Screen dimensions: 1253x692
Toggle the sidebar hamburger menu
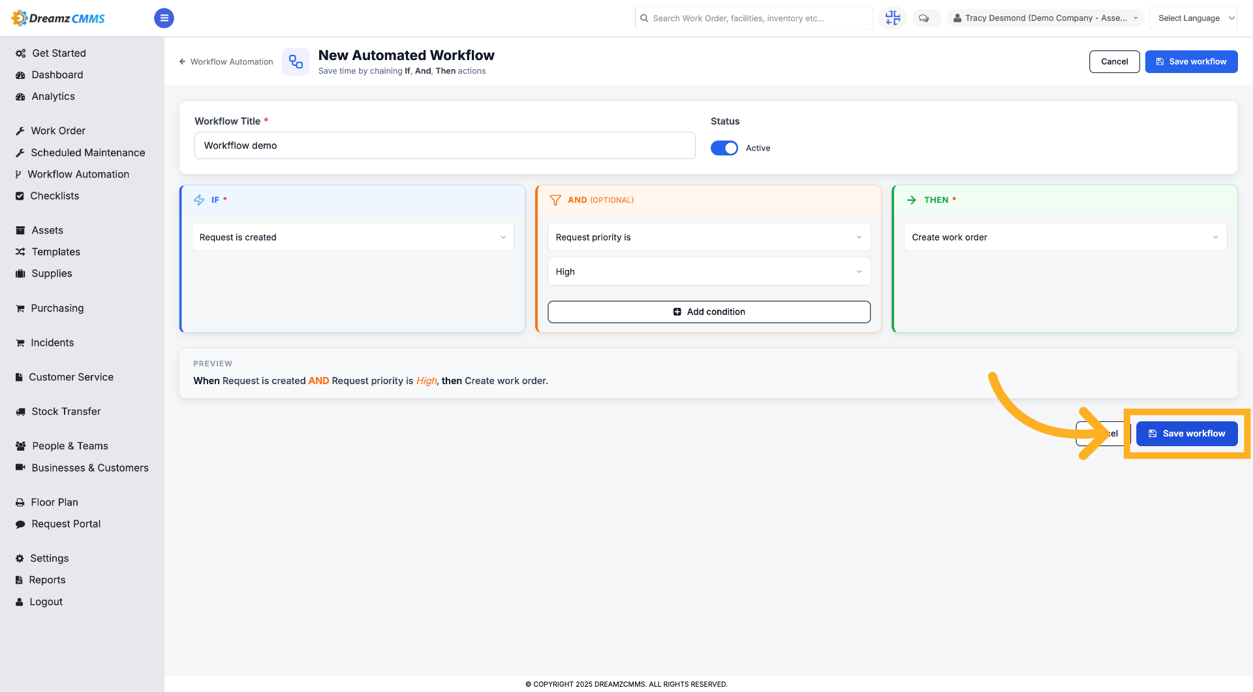164,18
